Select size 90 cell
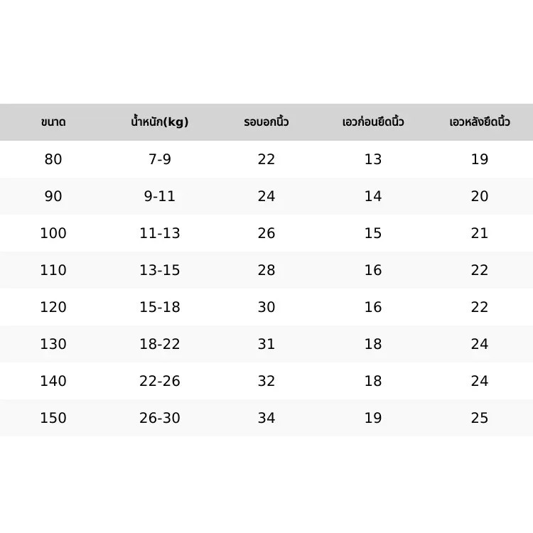This screenshot has width=533, height=533. (53, 196)
